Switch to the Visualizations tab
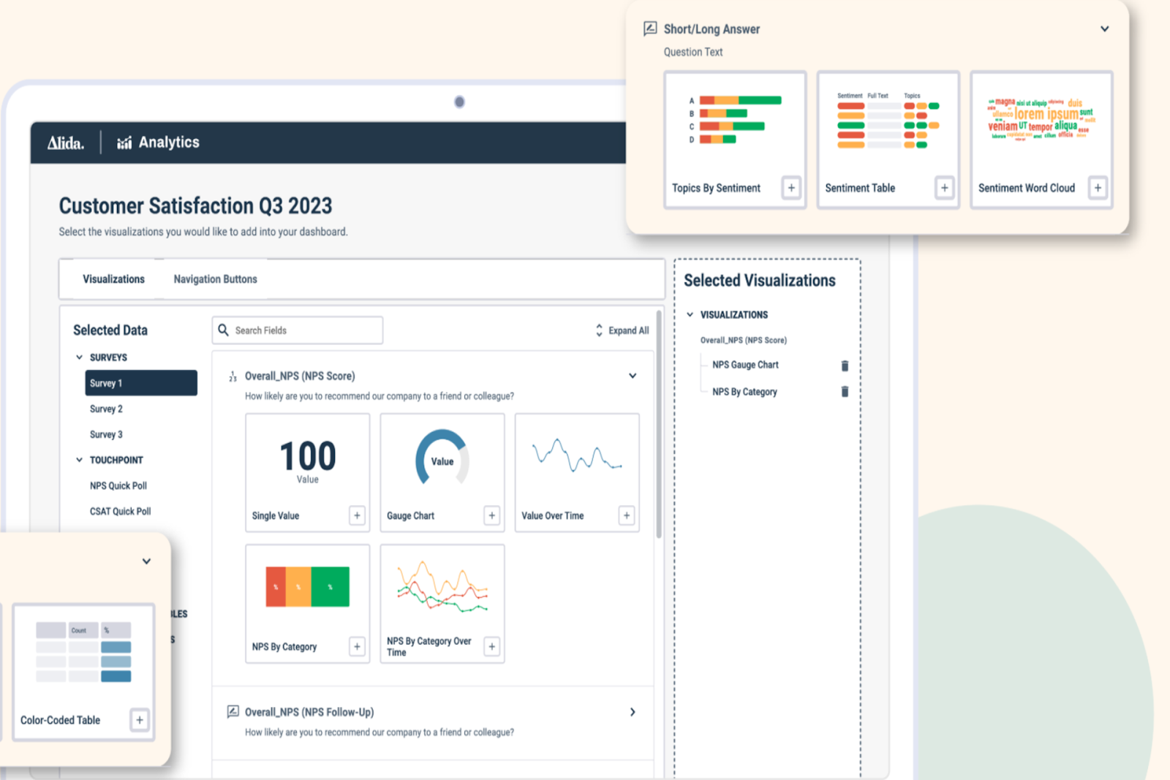 (113, 279)
